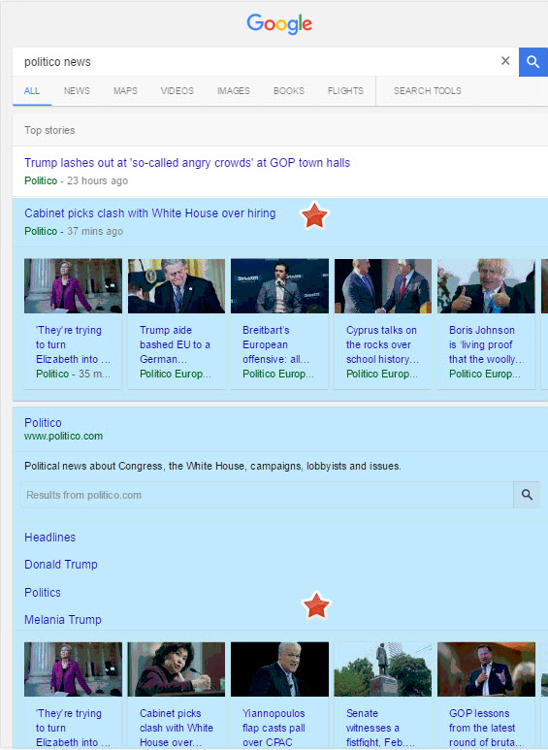Go to the Donald Trump sitelink

[61, 565]
